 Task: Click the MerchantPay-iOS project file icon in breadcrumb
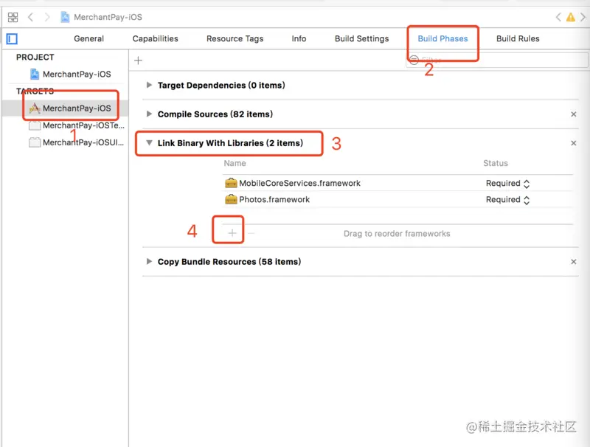[65, 17]
